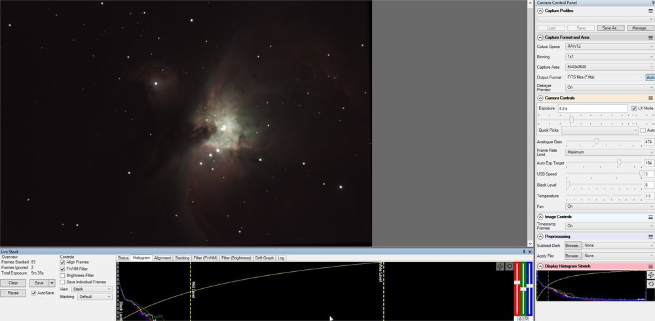Click the Clear button in Live Stack
This screenshot has width=655, height=321.
tap(13, 283)
